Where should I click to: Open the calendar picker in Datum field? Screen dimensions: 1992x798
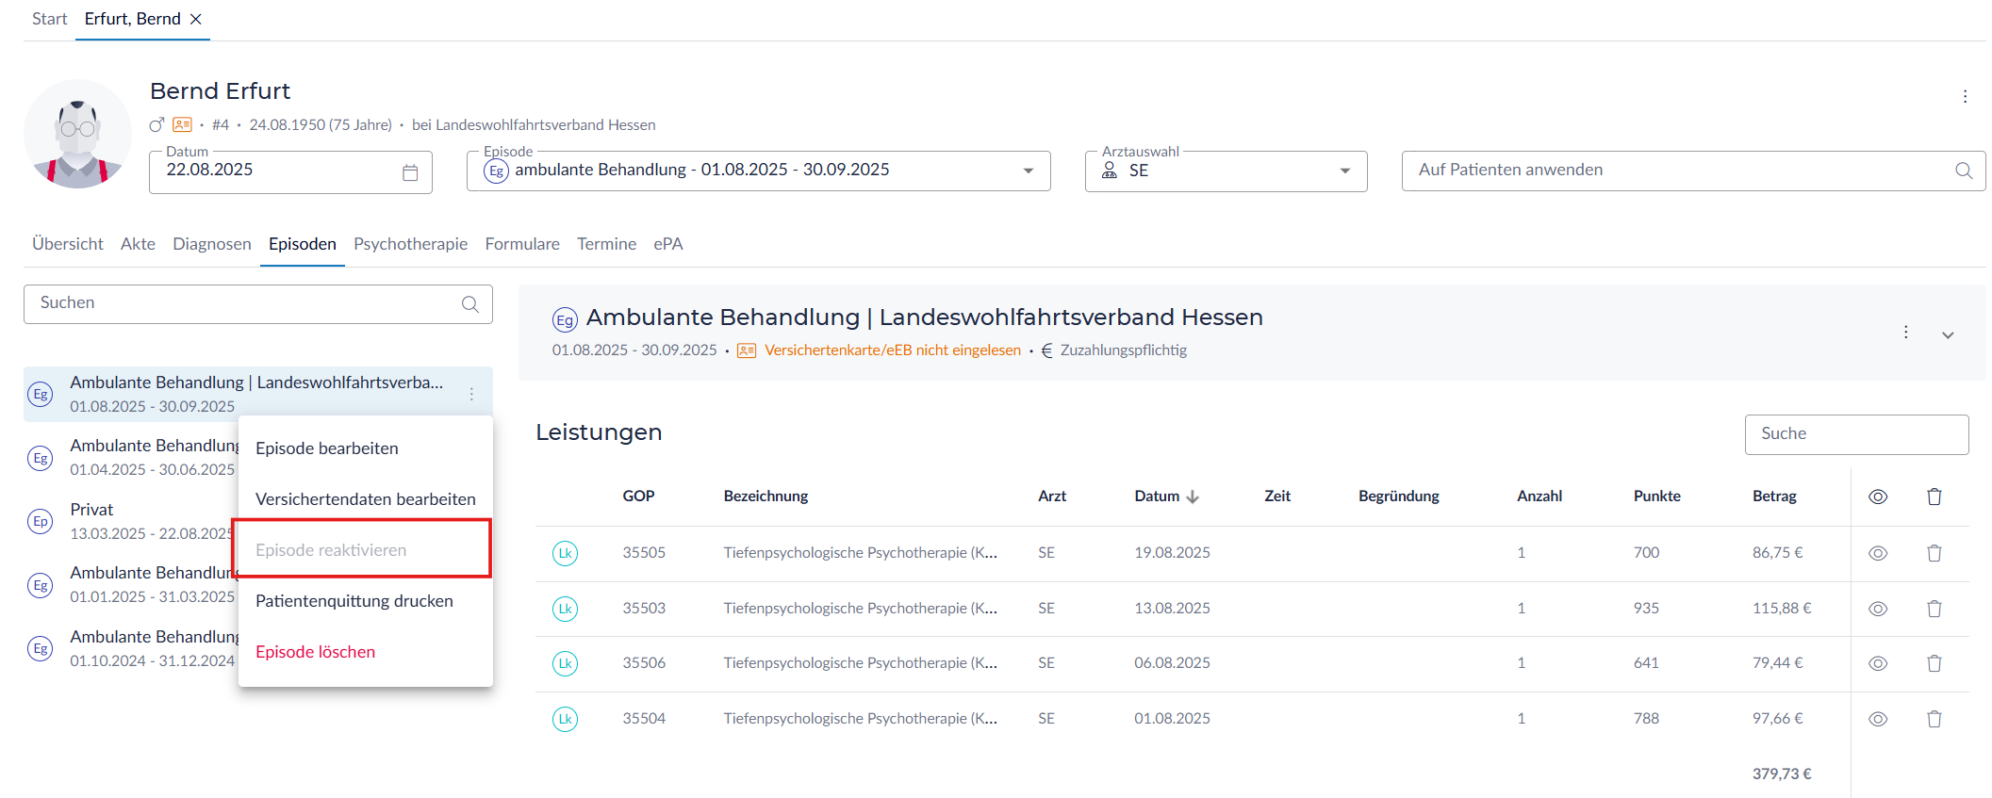(410, 172)
